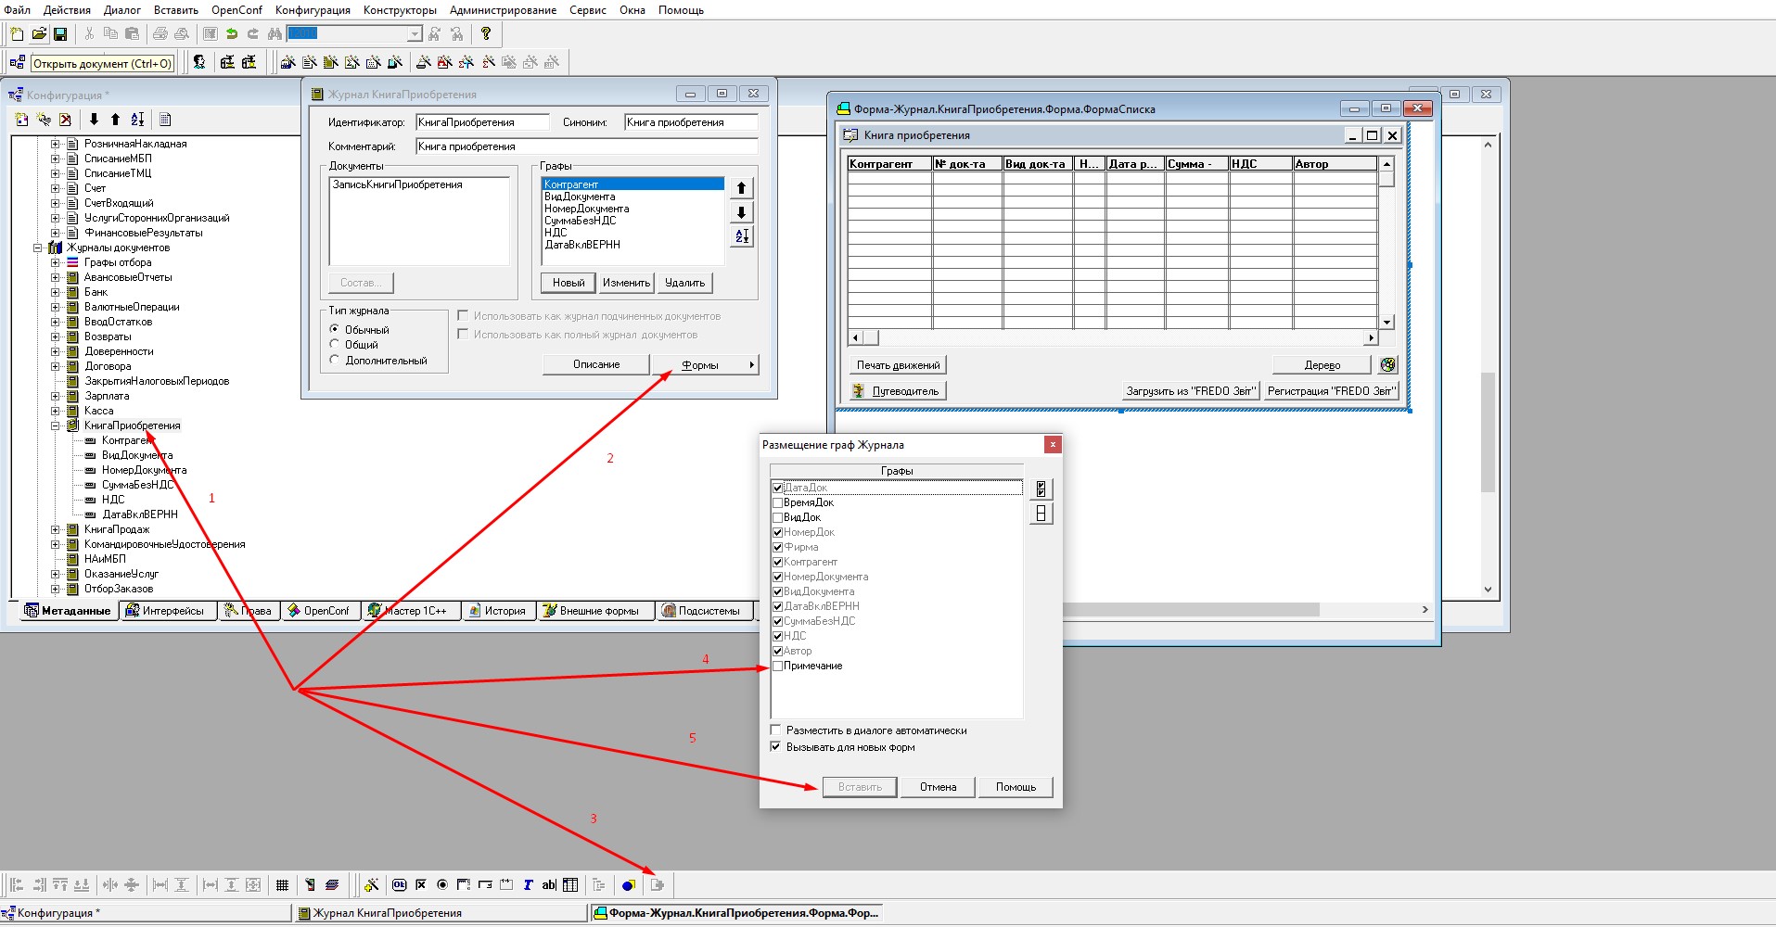
Task: Click the New document toolbar icon
Action: coord(17,34)
